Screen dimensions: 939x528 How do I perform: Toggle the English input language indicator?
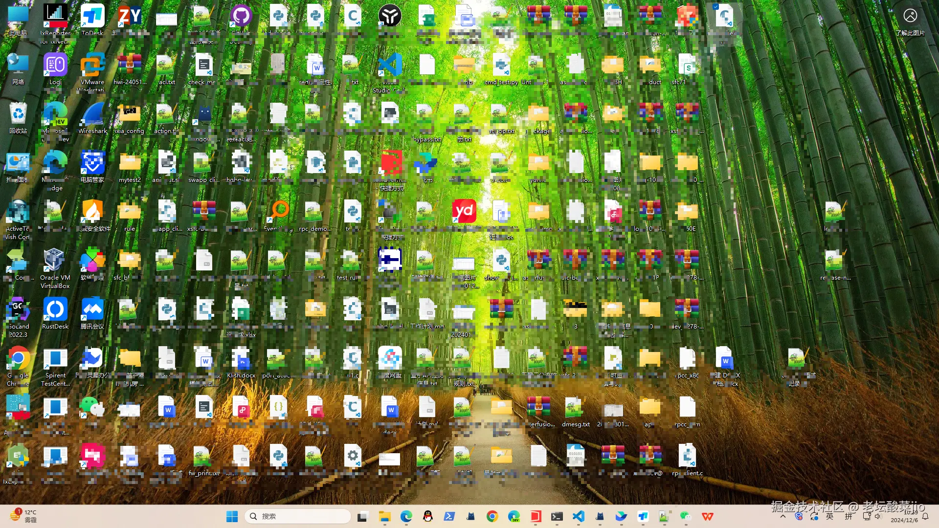click(x=829, y=516)
